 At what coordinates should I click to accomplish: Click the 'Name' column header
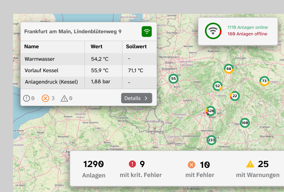31,46
